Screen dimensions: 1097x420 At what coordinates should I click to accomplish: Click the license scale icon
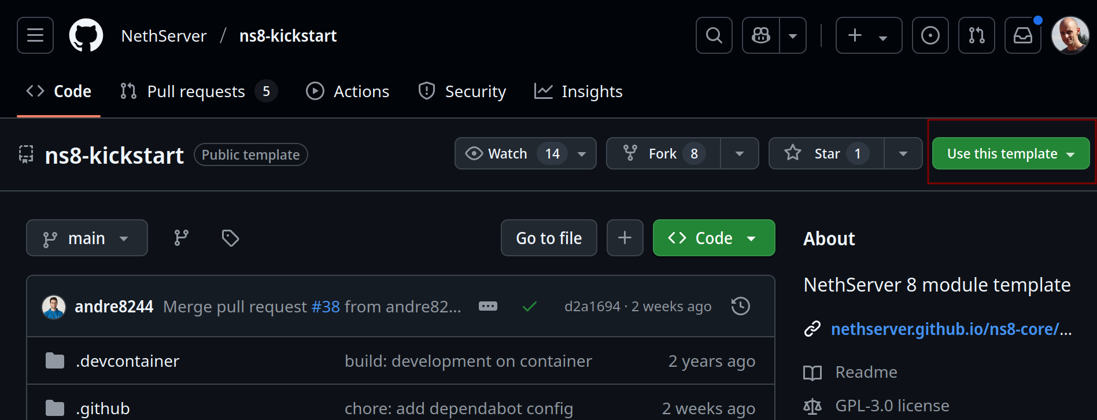point(812,406)
